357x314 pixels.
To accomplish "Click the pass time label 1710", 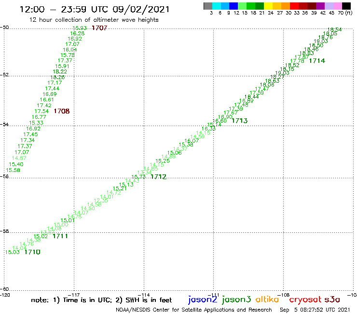I will 32,252.
